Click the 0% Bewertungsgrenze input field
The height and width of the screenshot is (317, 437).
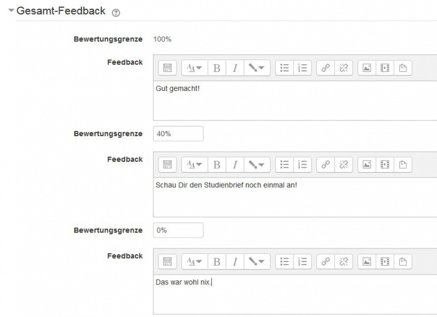point(178,230)
